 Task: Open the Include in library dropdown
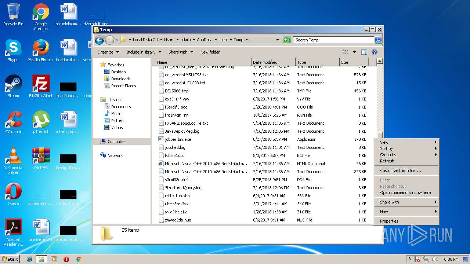tap(144, 52)
